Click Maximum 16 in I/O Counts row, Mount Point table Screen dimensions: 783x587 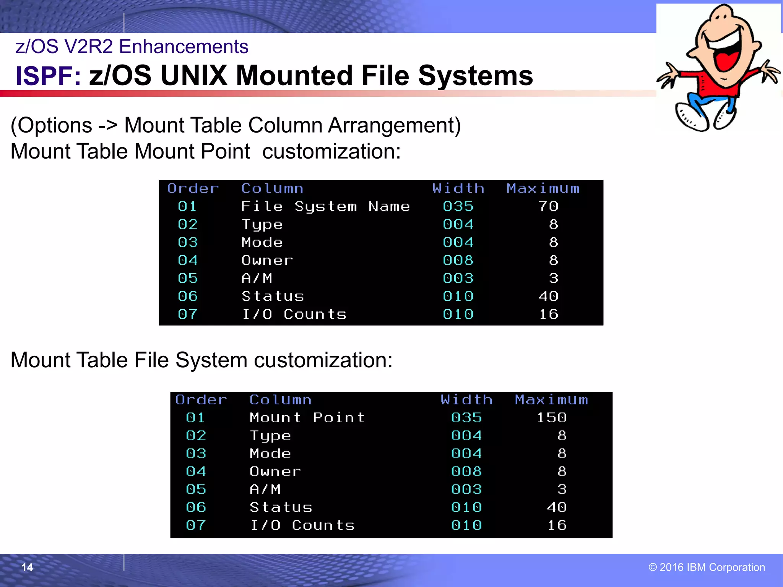(557, 525)
